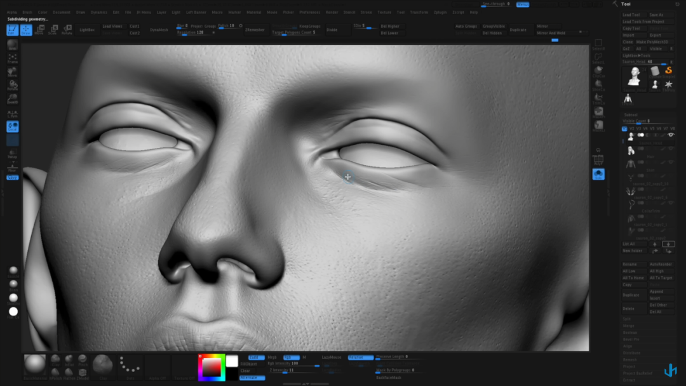686x386 pixels.
Task: Toggle visibility eye of Sauron_Head subtool
Action: click(671, 135)
